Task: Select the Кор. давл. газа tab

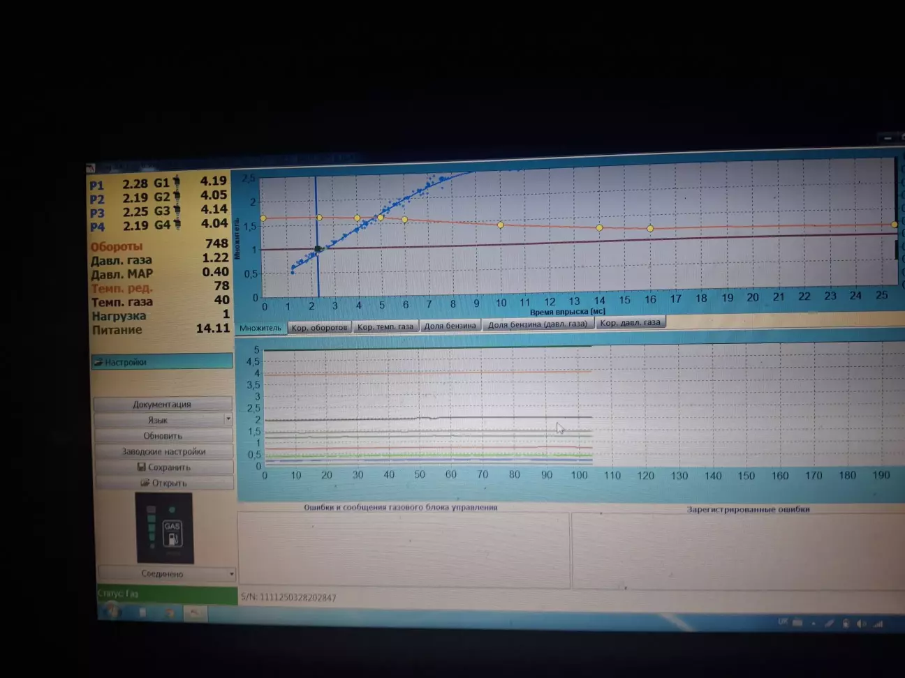Action: point(630,322)
